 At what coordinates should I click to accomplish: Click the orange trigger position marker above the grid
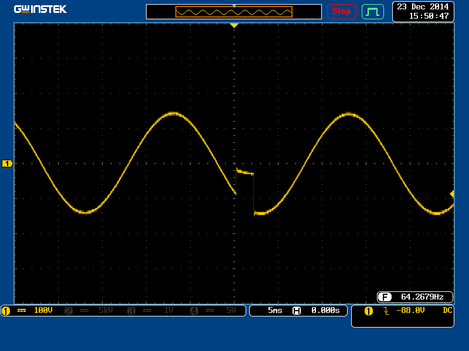pos(234,26)
